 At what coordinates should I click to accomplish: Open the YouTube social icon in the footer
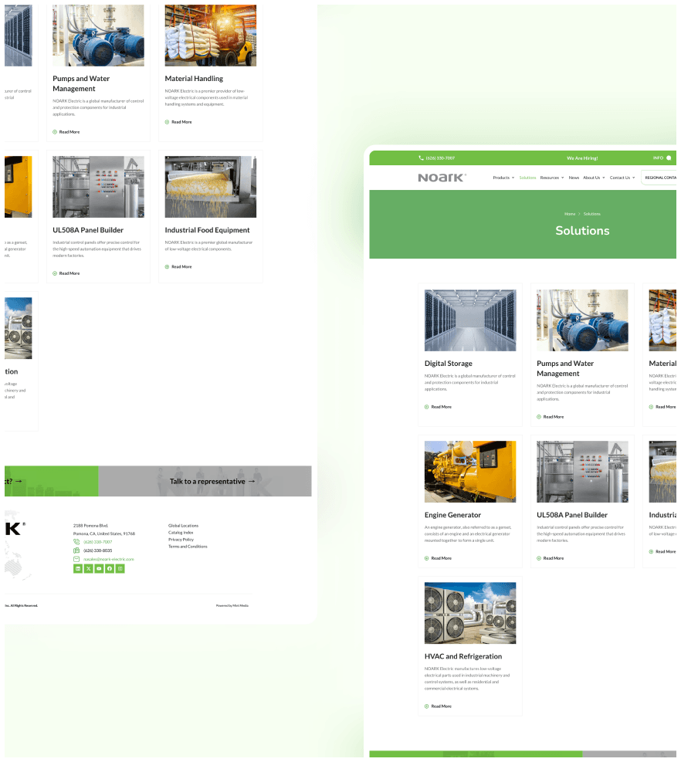click(x=99, y=568)
